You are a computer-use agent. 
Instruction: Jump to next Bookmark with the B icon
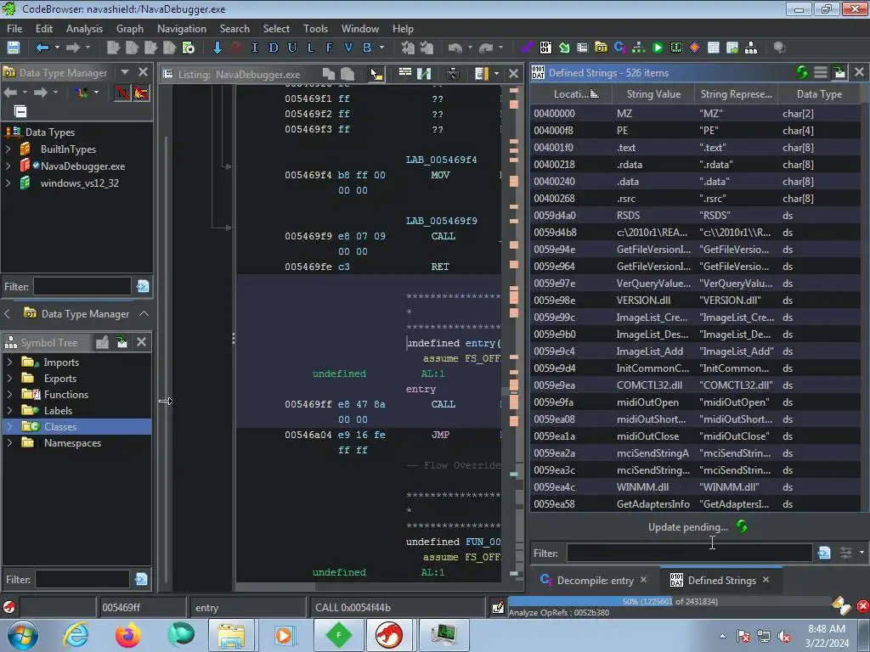point(367,48)
